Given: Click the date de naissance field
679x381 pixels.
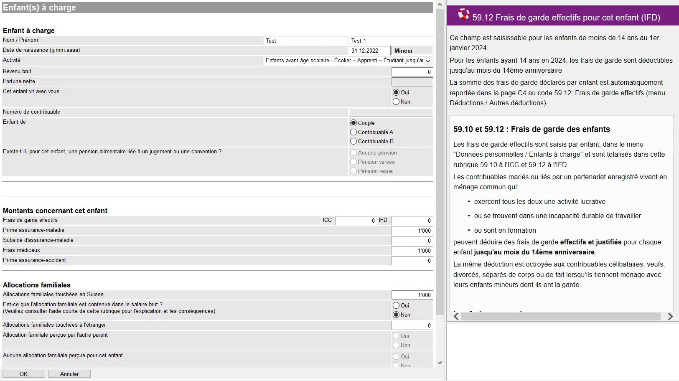Looking at the screenshot, I should coord(369,51).
